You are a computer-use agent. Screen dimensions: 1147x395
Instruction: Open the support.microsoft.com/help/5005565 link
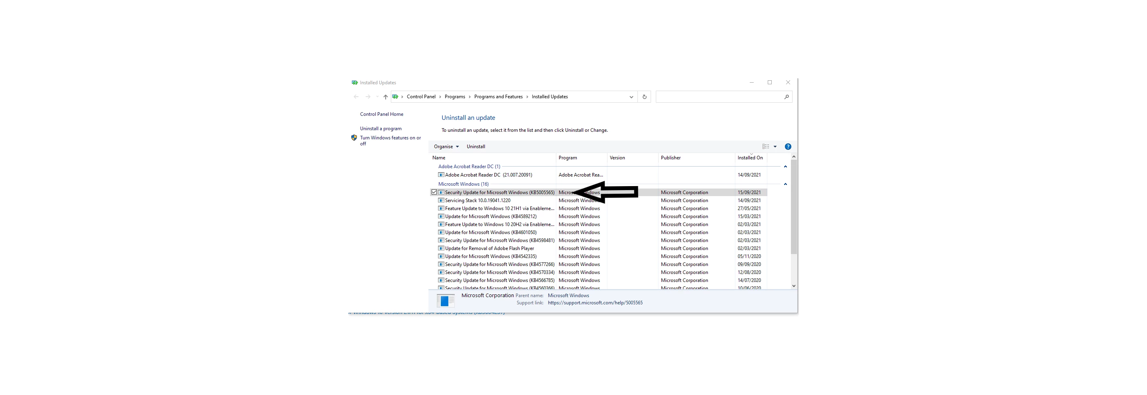pyautogui.click(x=595, y=303)
